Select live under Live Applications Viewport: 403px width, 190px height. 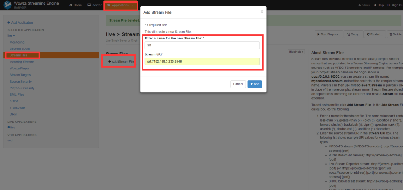[13, 127]
